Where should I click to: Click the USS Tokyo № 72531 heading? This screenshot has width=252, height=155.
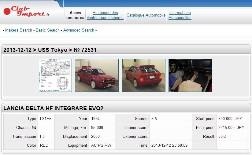point(50,50)
